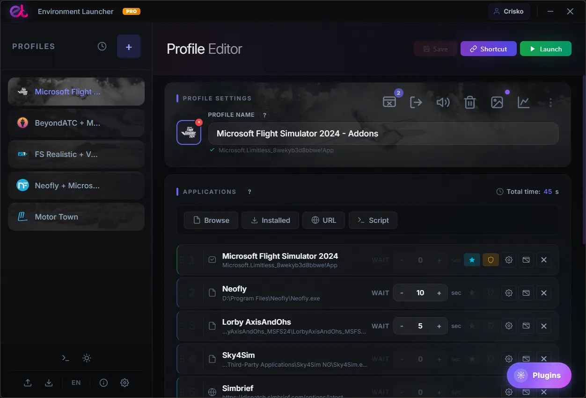Open window options for Lorby AxisAndOhs
This screenshot has width=586, height=398.
(526, 326)
